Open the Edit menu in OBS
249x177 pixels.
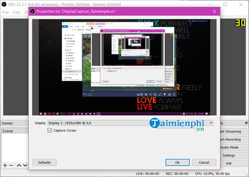16,12
